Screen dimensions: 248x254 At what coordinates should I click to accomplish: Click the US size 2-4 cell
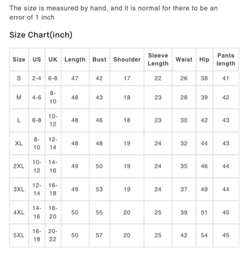click(x=37, y=78)
